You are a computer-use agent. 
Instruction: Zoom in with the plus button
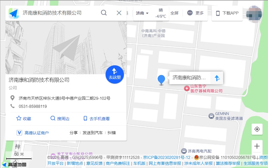coord(257,146)
